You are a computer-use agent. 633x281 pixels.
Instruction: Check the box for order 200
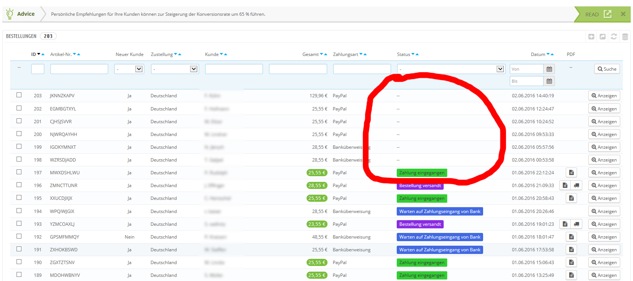click(19, 134)
